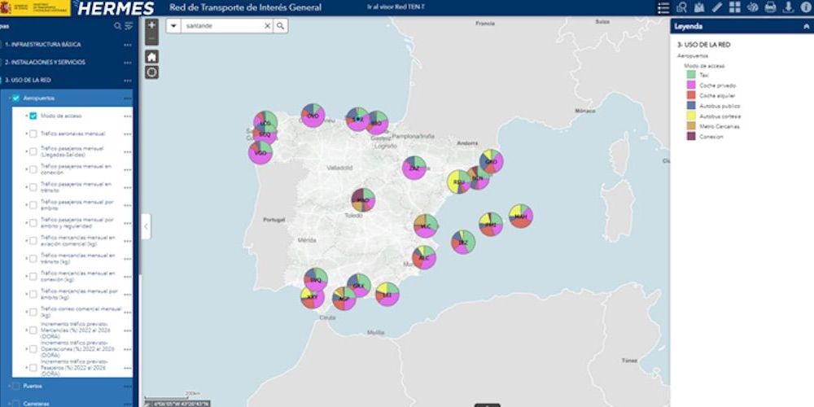The width and height of the screenshot is (814, 407).
Task: Open the 2- INSTALACIONES Y SERVICIOS section
Action: point(45,62)
